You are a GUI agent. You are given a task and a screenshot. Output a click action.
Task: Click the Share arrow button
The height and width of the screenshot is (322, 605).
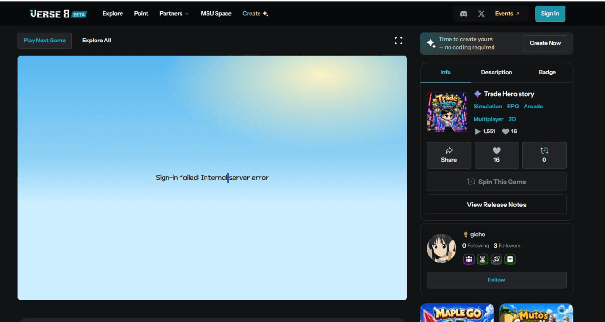(x=449, y=155)
